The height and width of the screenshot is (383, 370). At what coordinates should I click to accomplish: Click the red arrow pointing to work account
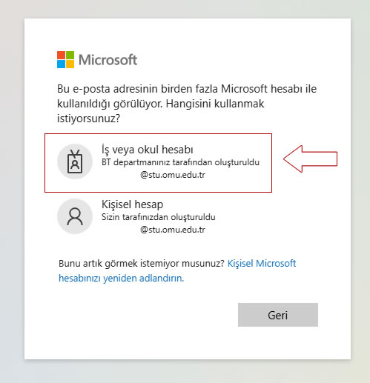tap(311, 159)
